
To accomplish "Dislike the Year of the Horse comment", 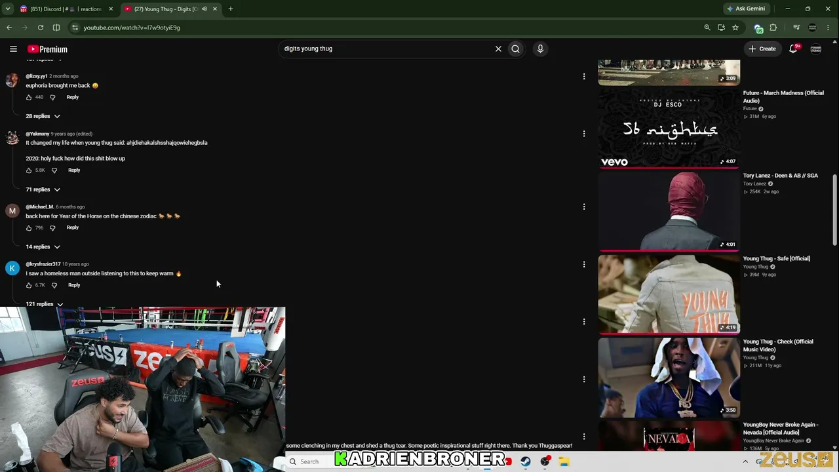I will (x=52, y=227).
